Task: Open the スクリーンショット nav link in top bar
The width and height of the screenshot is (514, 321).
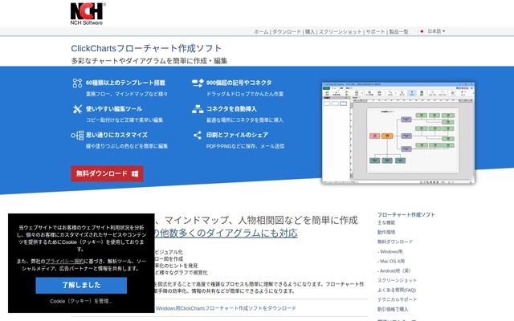Action: click(341, 32)
